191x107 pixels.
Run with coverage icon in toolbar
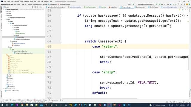click(162, 4)
